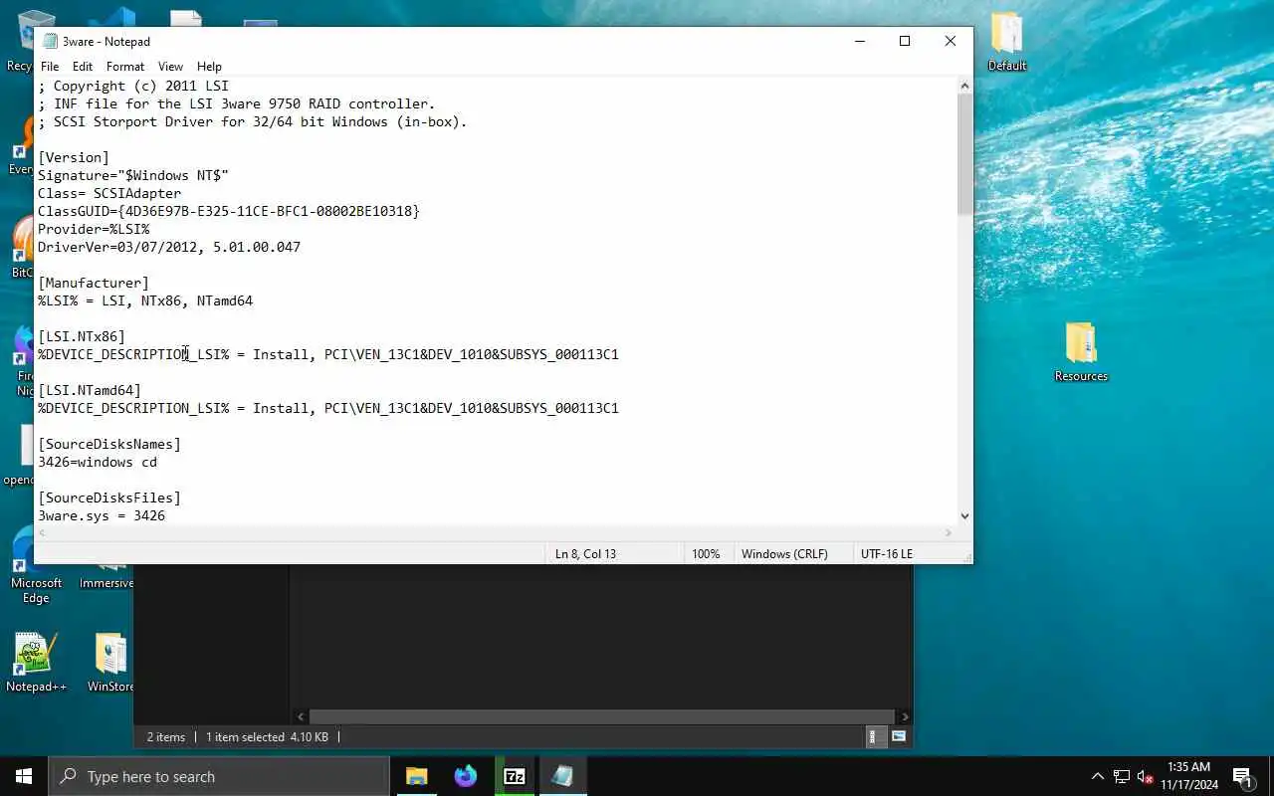Select the Microsoft Edge desktop shortcut

coord(36,567)
